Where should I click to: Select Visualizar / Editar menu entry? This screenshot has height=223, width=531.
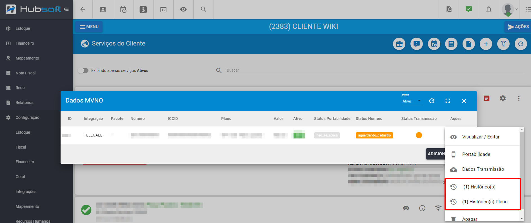[482, 137]
